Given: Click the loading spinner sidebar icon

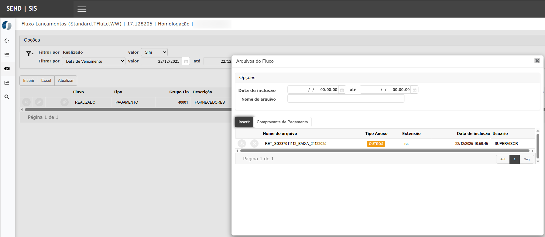Looking at the screenshot, I should pyautogui.click(x=7, y=41).
